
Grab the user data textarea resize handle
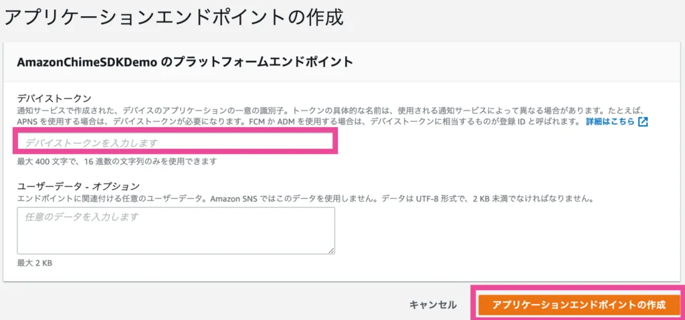click(331, 250)
